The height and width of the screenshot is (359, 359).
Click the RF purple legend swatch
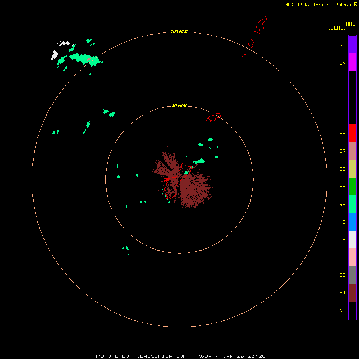pyautogui.click(x=352, y=45)
